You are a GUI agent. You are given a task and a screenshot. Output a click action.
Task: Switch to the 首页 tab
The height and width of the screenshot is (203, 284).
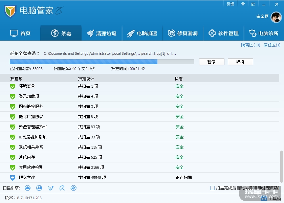20,33
